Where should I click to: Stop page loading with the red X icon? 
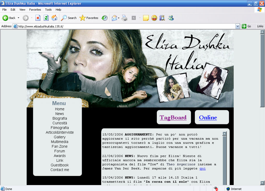(x=38, y=18)
